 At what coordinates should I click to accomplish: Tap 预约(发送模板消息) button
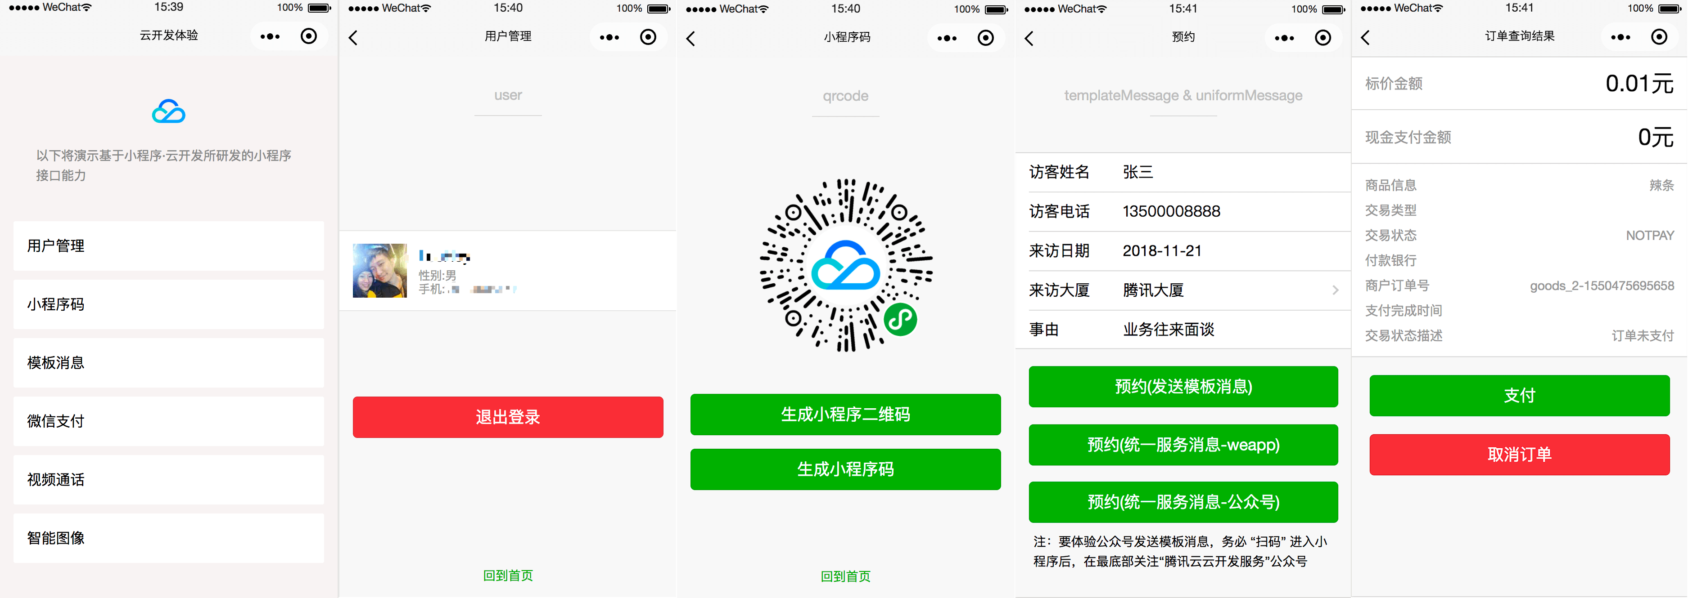click(x=1183, y=387)
